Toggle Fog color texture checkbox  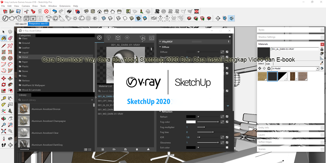pos(227,122)
